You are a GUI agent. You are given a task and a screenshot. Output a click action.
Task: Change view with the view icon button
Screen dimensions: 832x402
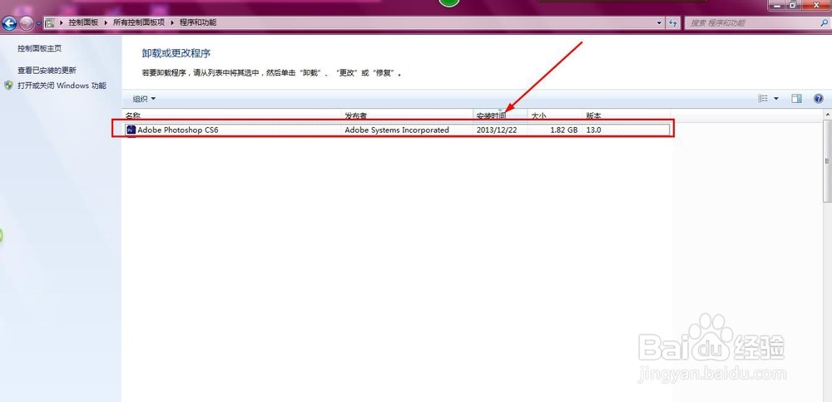pos(763,99)
